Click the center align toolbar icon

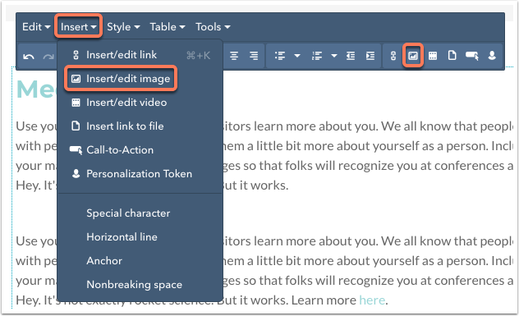coord(234,56)
